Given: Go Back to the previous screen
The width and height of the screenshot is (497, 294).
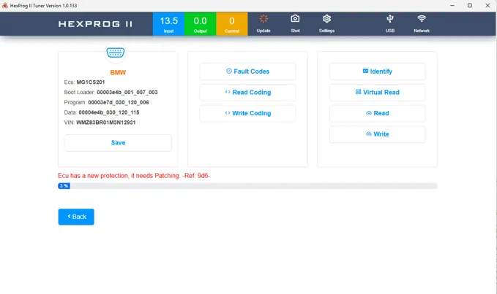Looking at the screenshot, I should [76, 217].
